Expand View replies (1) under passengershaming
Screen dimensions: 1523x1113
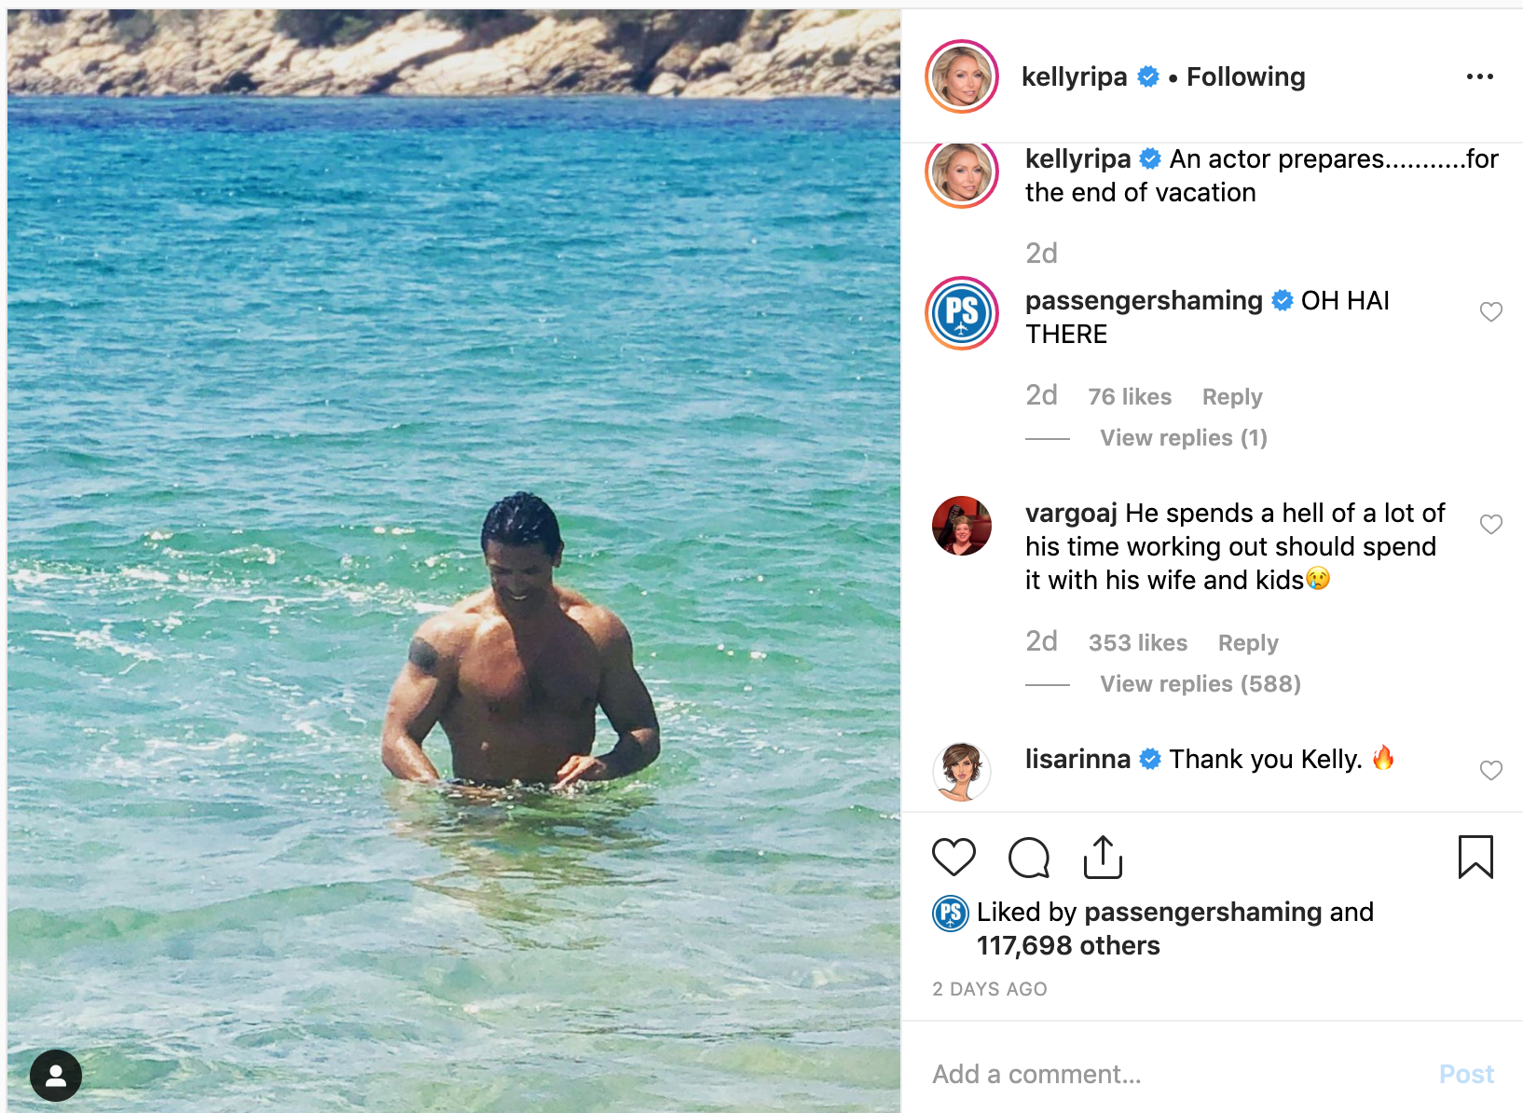click(1183, 438)
